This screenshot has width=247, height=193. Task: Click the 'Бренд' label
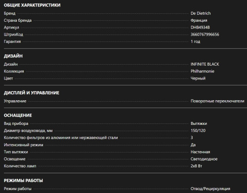tap(10, 13)
